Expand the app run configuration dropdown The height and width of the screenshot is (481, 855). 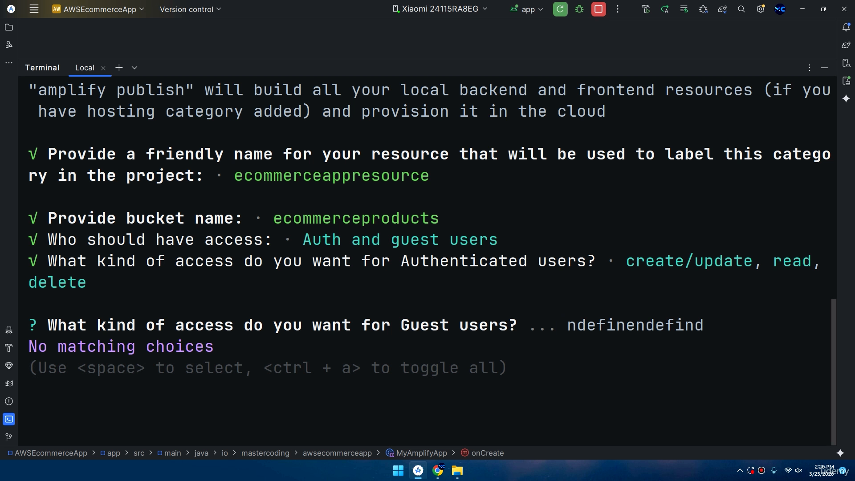(x=527, y=9)
